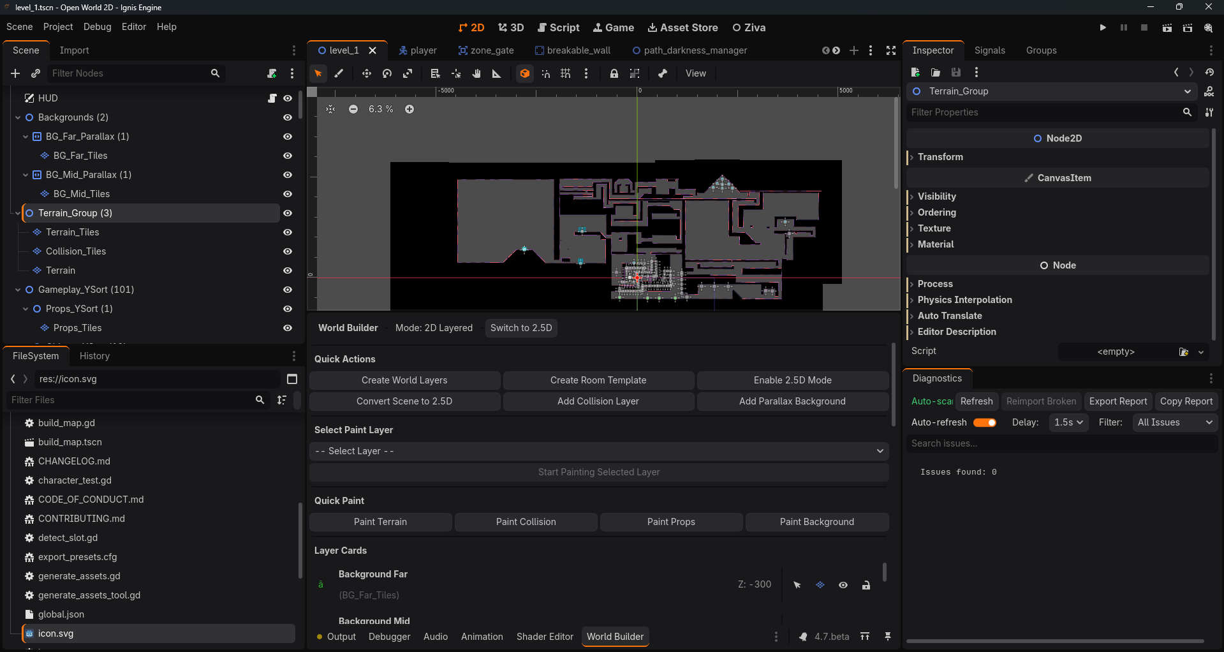
Task: Focus the Filter Nodes search field
Action: (136, 73)
